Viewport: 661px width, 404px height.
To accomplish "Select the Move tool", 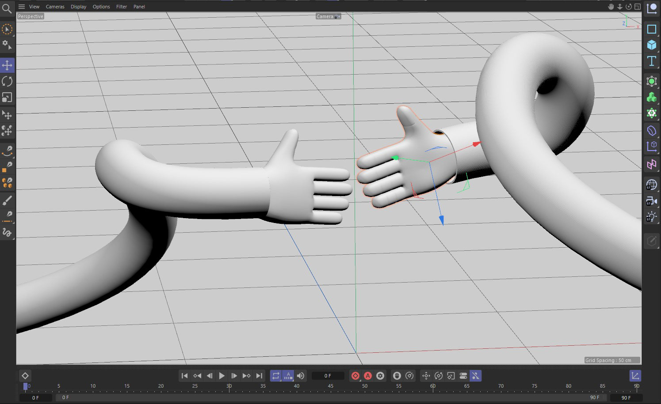I will (x=7, y=65).
